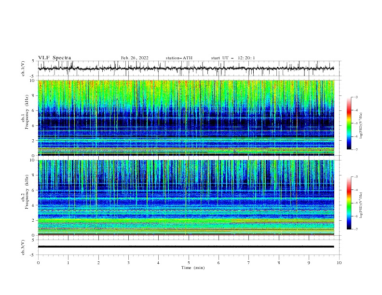Click the ch.1 spectrogram color scale bar
This screenshot has width=382, height=295.
point(349,123)
